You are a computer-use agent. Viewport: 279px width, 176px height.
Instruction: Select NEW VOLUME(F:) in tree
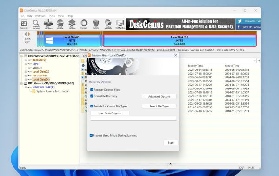(x=43, y=87)
